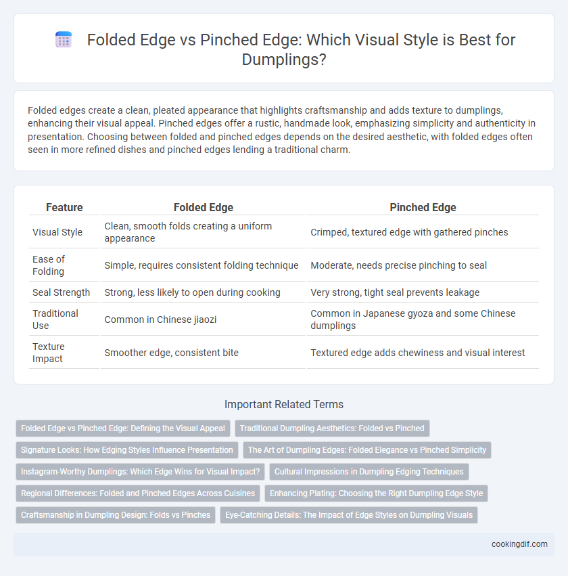Select 'Signature Looks: How Edging Styles Influence Presentation'
Image resolution: width=568 pixels, height=576 pixels.
pyautogui.click(x=127, y=450)
